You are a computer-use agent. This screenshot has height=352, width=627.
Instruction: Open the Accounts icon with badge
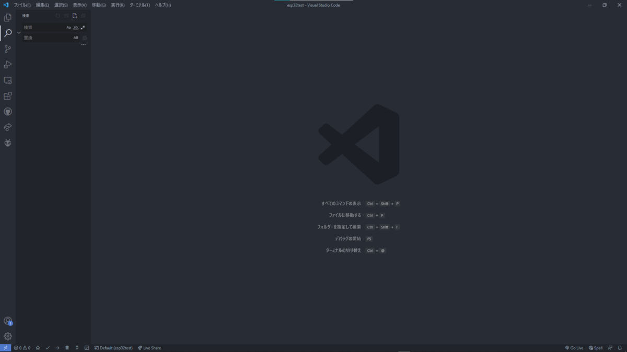coord(8,321)
